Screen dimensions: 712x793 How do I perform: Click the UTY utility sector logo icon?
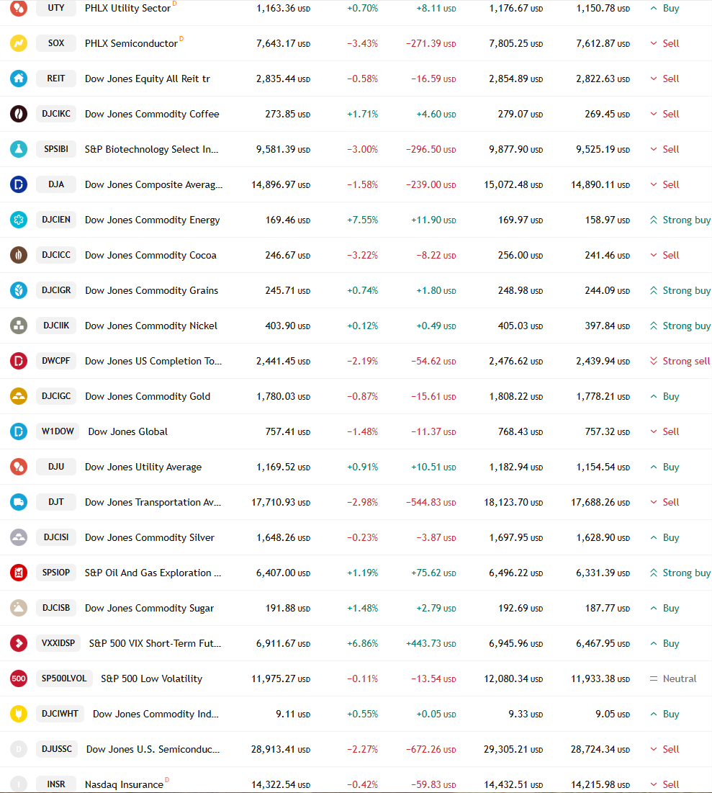click(x=19, y=8)
